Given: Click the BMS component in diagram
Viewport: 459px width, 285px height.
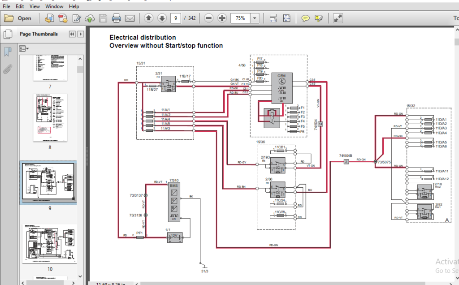Looking at the screenshot, I should (174, 202).
